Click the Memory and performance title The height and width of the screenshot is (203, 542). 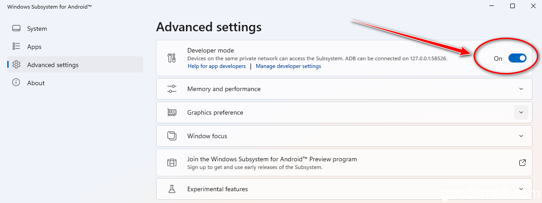[224, 89]
